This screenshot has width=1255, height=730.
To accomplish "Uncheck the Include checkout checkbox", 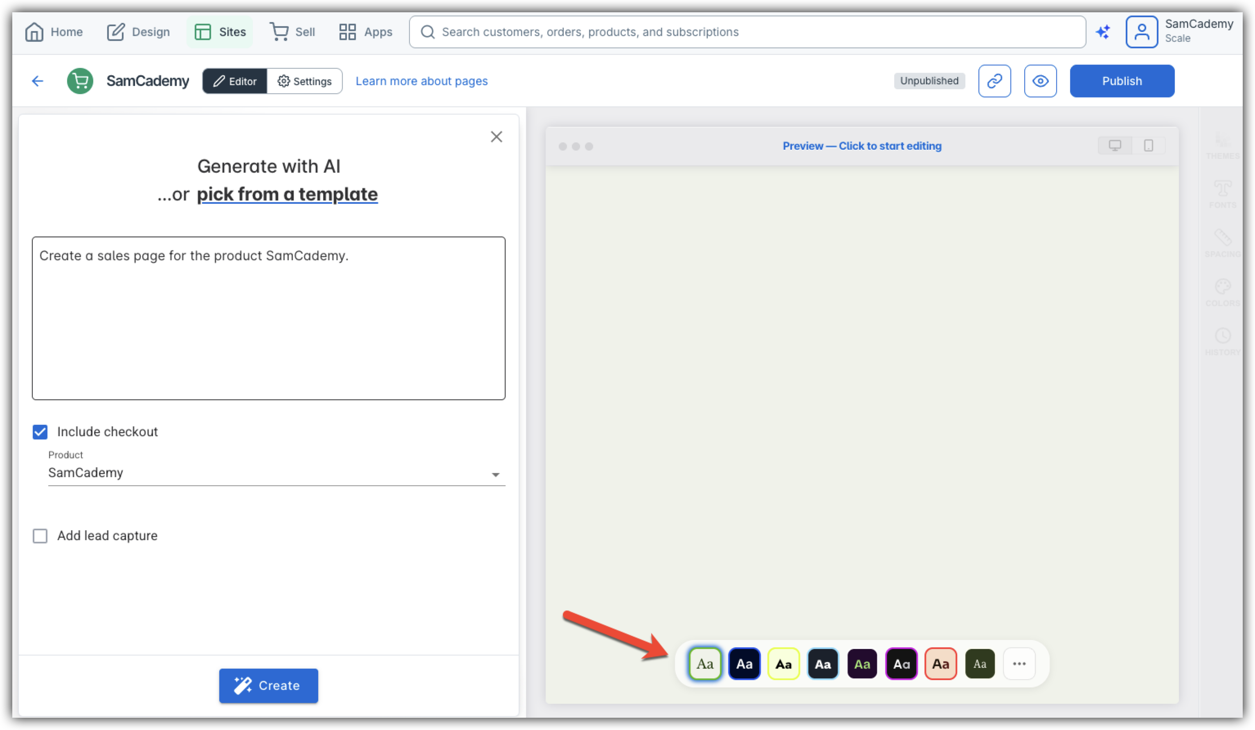I will pos(40,432).
